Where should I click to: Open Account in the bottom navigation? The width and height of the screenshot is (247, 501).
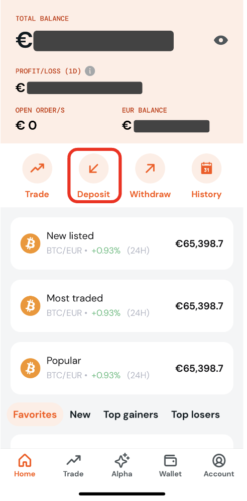click(219, 465)
